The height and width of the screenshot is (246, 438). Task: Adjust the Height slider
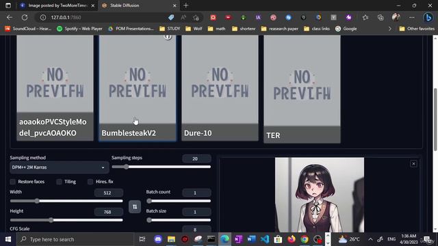66,220
